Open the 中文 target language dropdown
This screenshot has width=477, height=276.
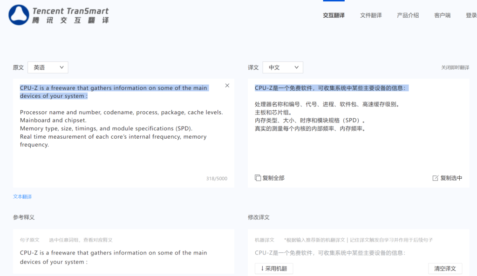(283, 67)
